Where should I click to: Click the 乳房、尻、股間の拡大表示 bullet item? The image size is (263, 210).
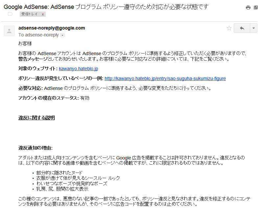[62, 189]
